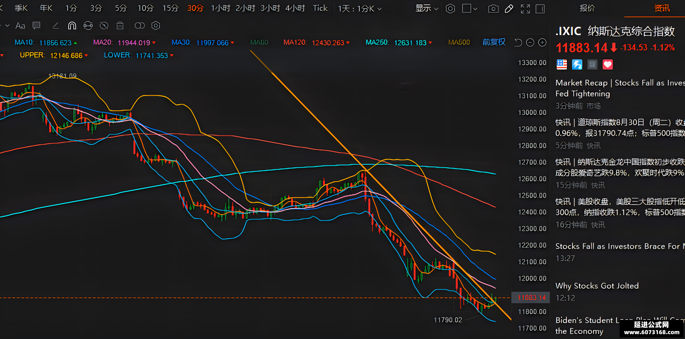Select the magnet snap tool
The width and height of the screenshot is (685, 339).
[72, 26]
